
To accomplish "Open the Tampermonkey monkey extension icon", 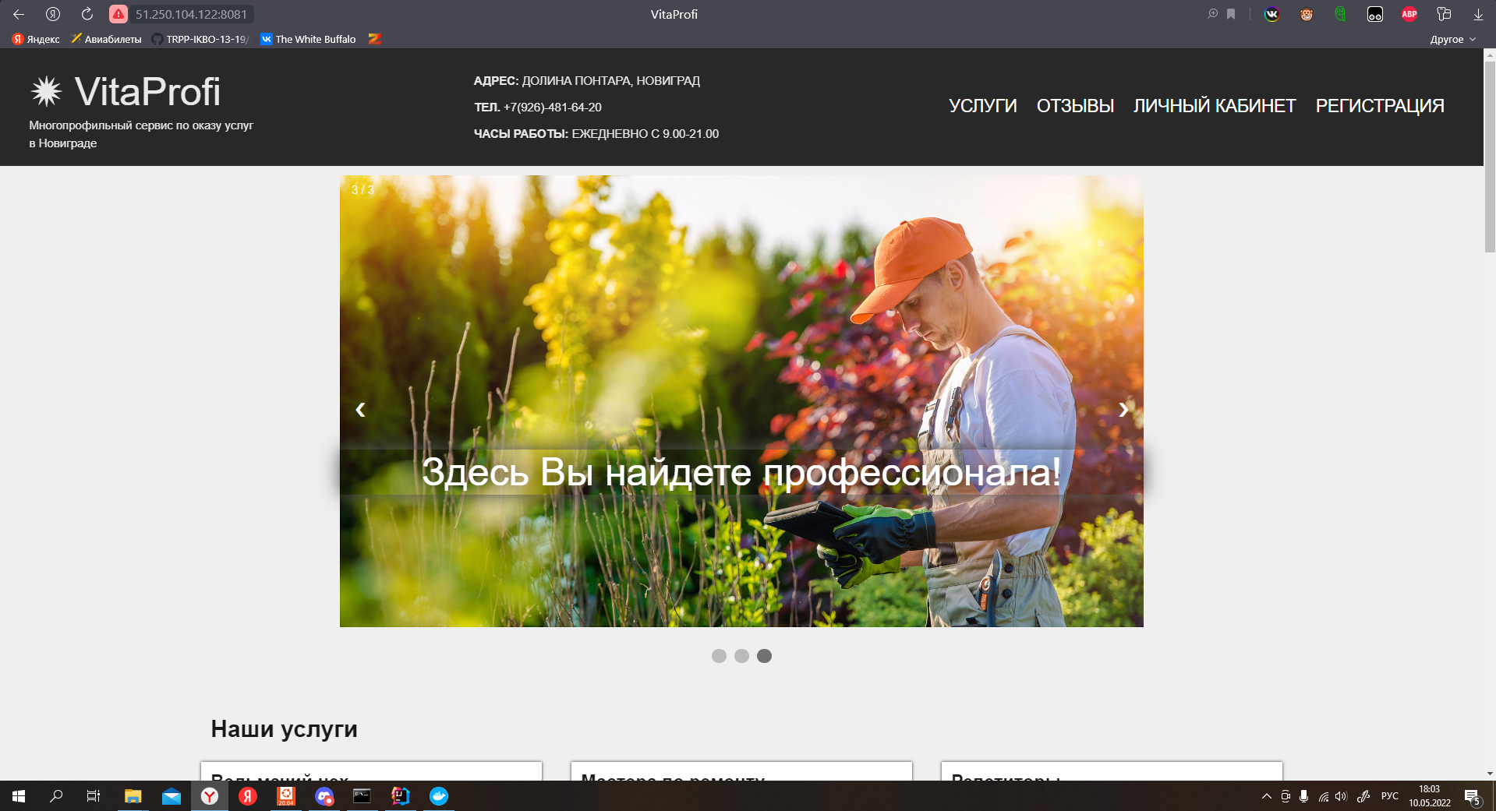I will point(1306,13).
